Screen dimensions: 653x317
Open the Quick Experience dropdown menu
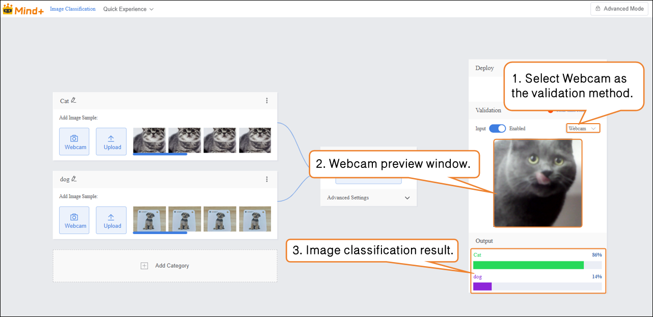point(128,9)
